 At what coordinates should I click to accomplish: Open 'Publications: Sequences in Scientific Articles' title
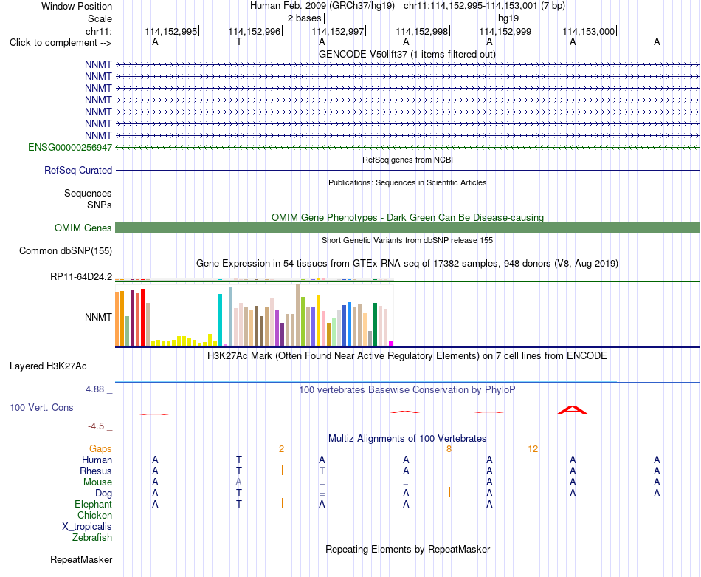(407, 182)
